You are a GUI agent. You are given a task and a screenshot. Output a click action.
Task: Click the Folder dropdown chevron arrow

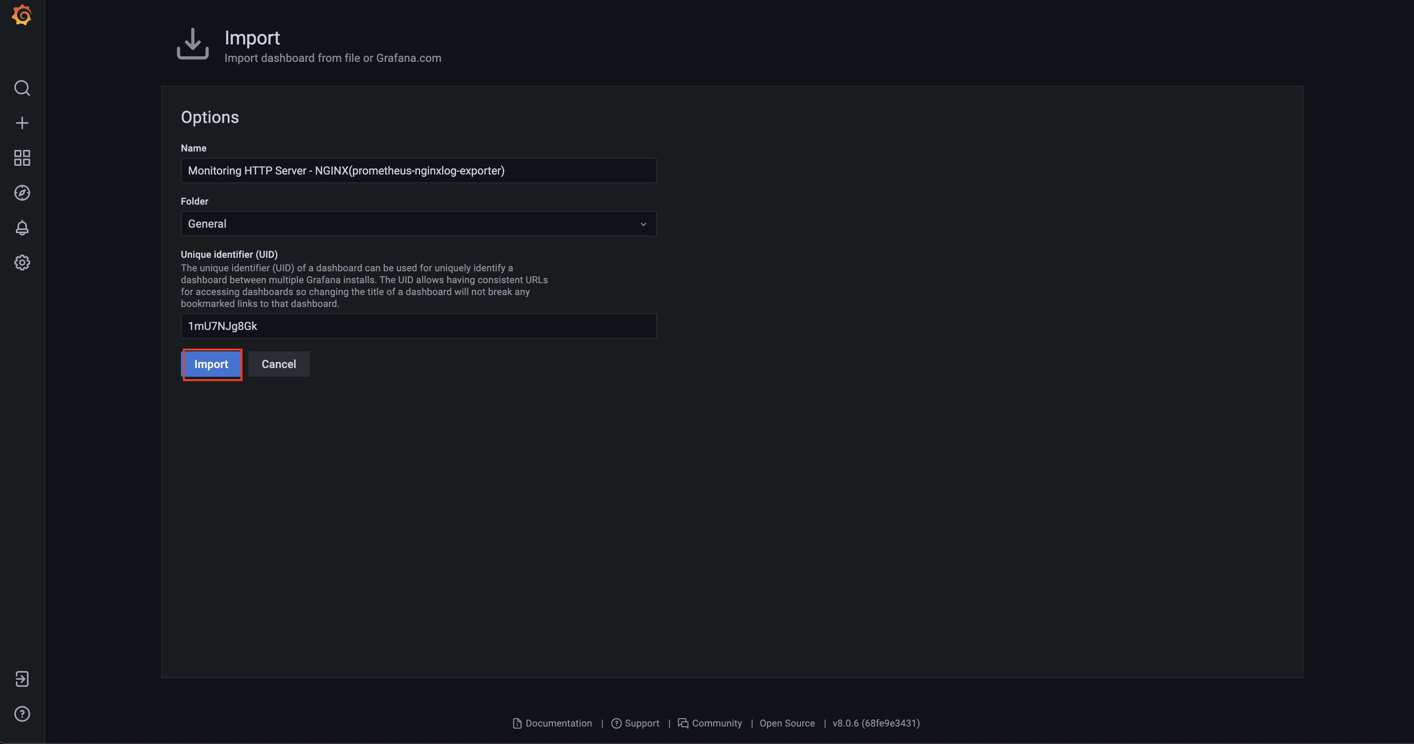644,224
